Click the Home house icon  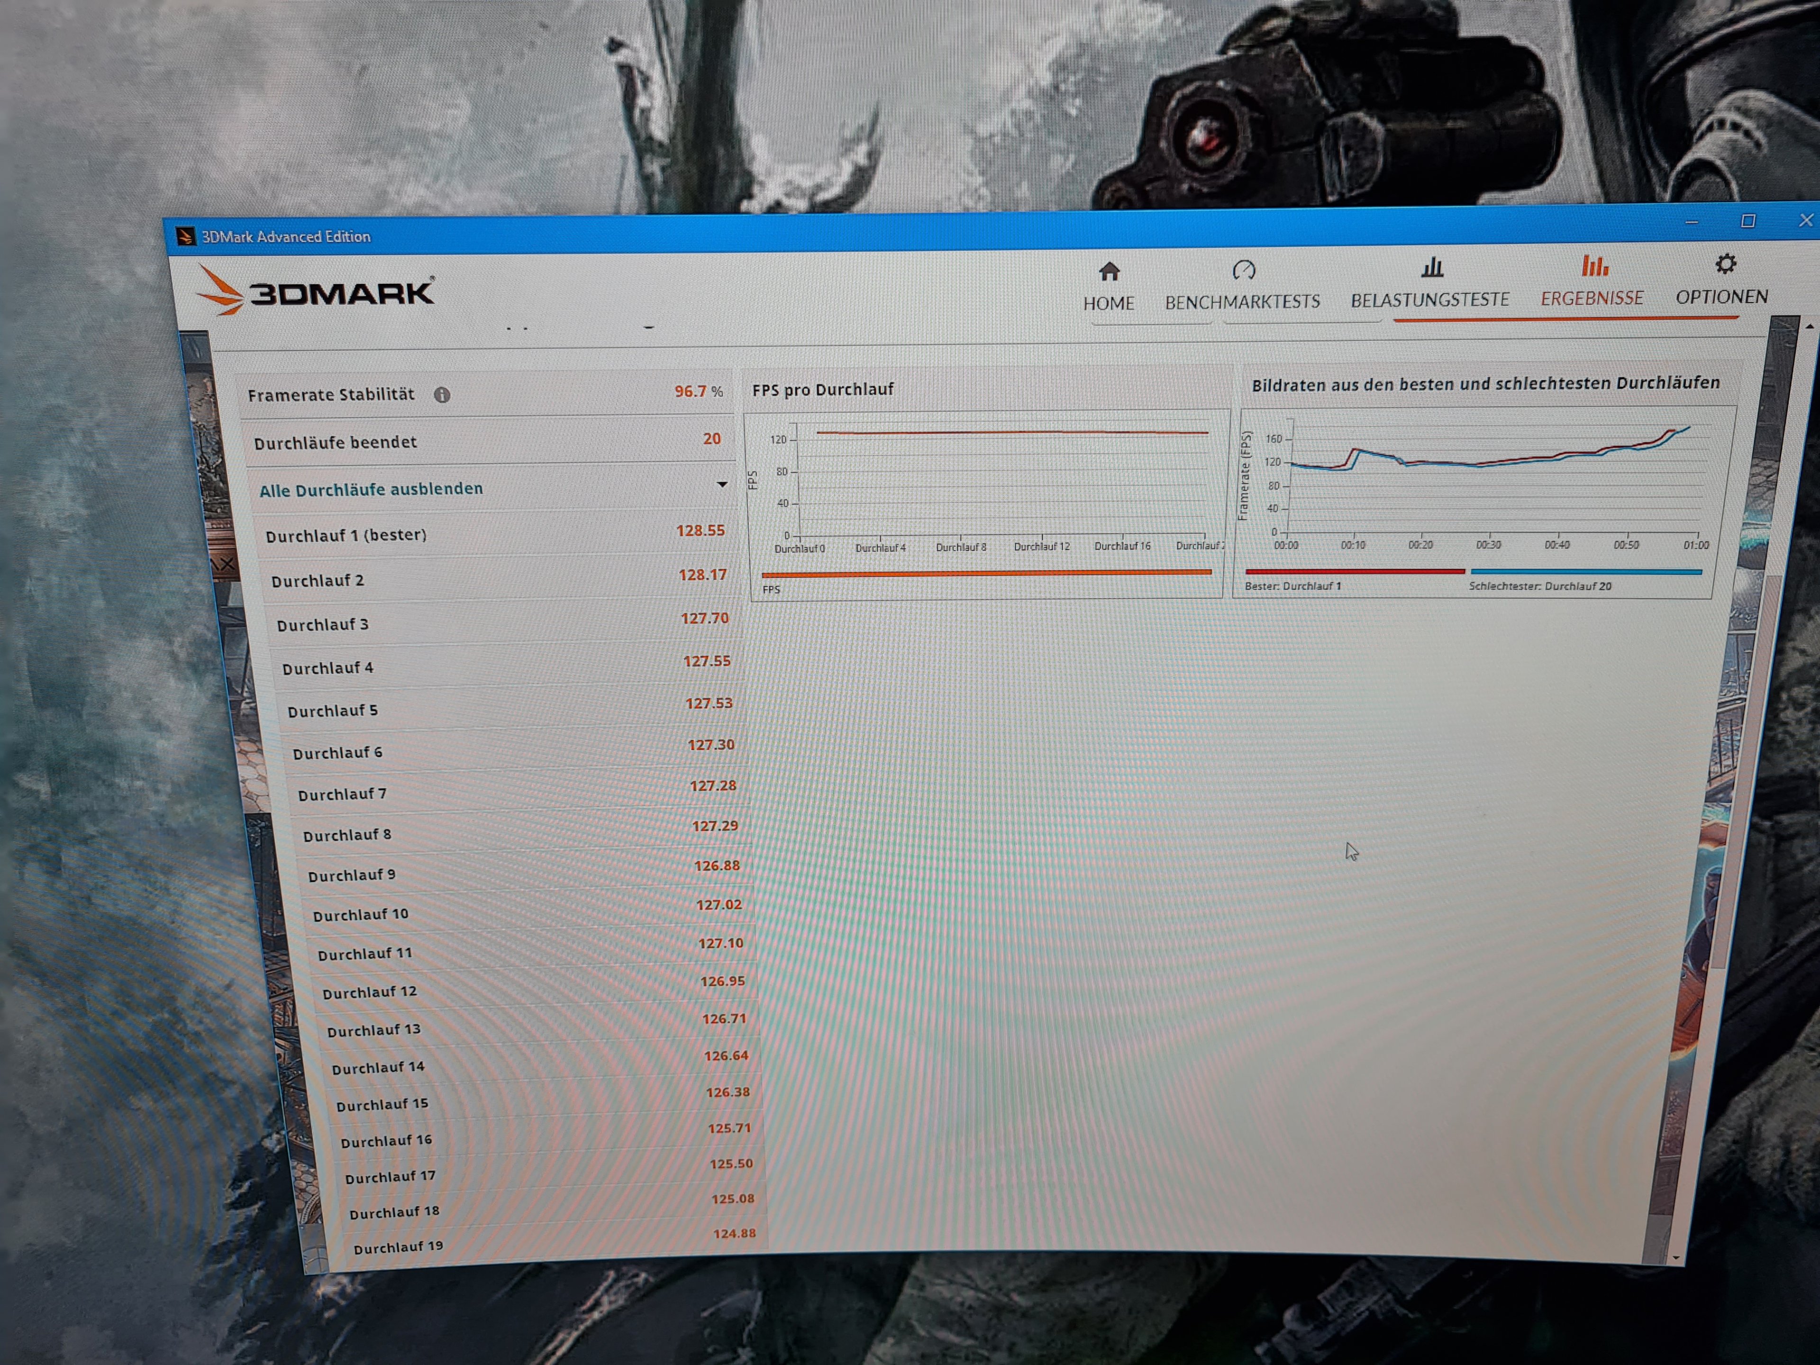pos(1109,272)
